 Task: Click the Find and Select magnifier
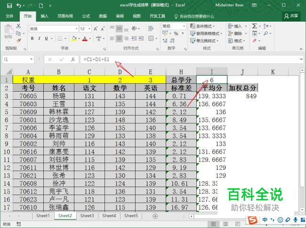266,33
